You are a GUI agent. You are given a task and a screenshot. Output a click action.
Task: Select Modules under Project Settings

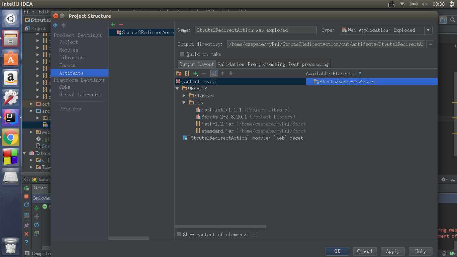[x=69, y=50]
